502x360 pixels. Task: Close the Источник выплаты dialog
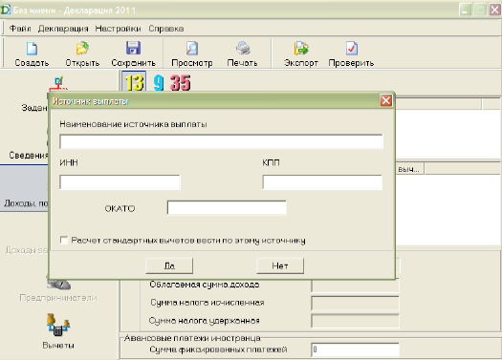[x=385, y=100]
